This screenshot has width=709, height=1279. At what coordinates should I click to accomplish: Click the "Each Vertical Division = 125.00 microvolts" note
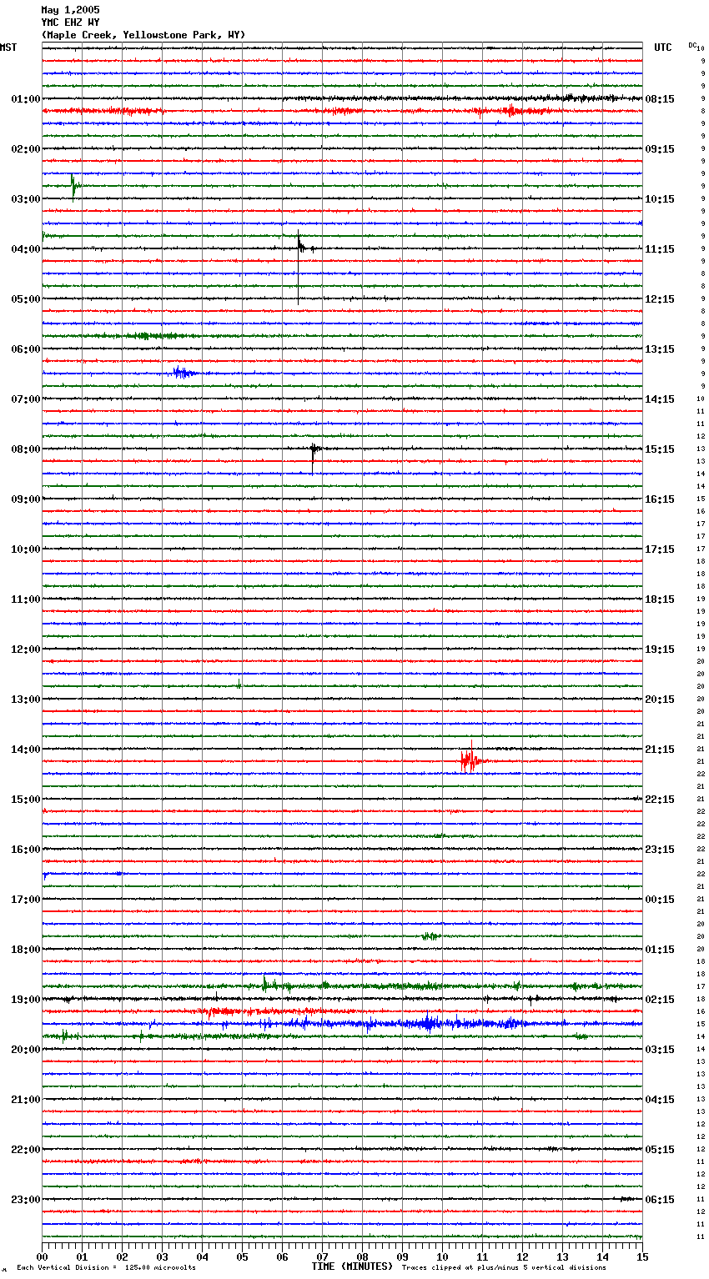tap(107, 1268)
